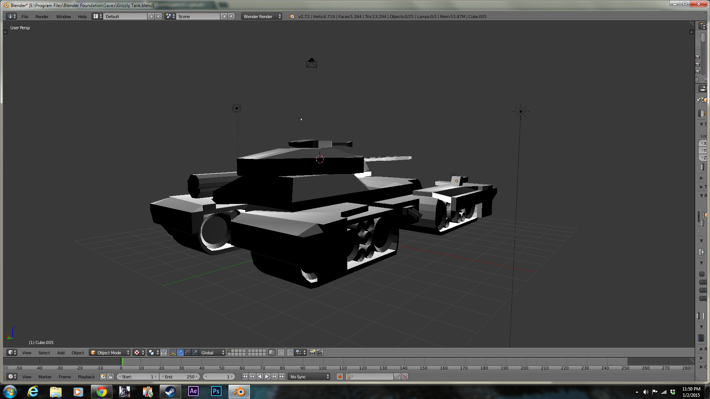Open the pivot point selector

tap(153, 353)
